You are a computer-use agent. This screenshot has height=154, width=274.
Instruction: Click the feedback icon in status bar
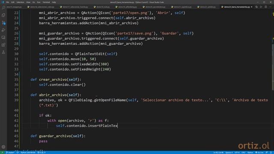pos(267,152)
